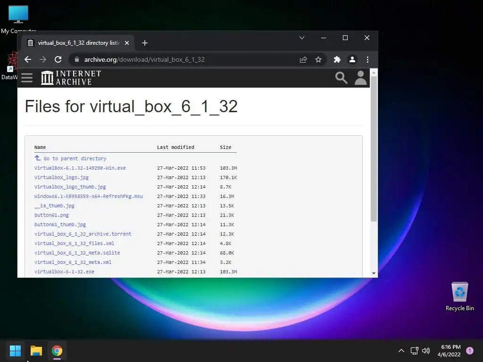Open Chrome's three-dot menu

tap(367, 59)
